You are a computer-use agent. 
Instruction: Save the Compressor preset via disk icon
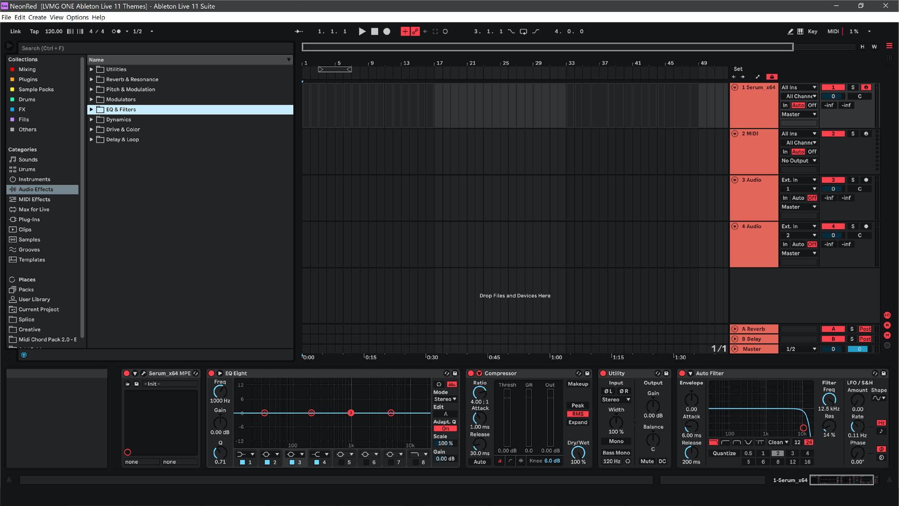587,374
